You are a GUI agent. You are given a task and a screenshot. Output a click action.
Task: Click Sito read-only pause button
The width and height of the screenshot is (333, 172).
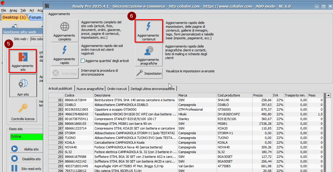coord(27,169)
